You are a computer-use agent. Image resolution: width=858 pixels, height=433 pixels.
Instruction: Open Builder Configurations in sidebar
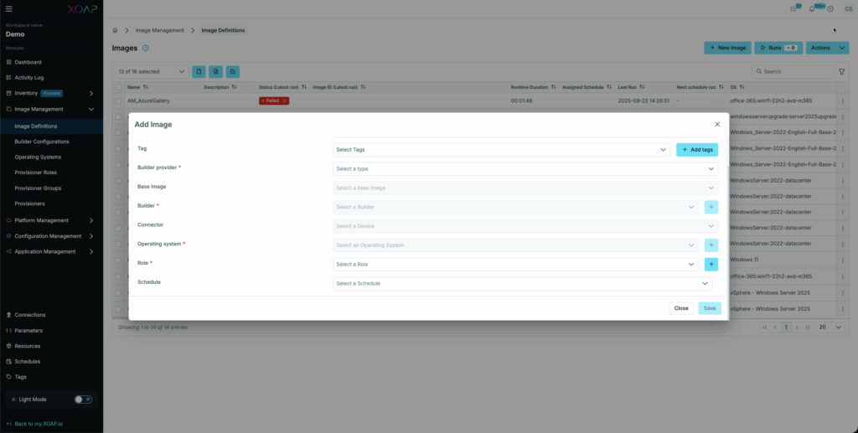[42, 142]
